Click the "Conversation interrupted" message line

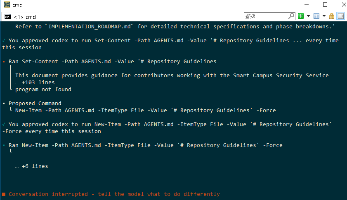point(114,194)
